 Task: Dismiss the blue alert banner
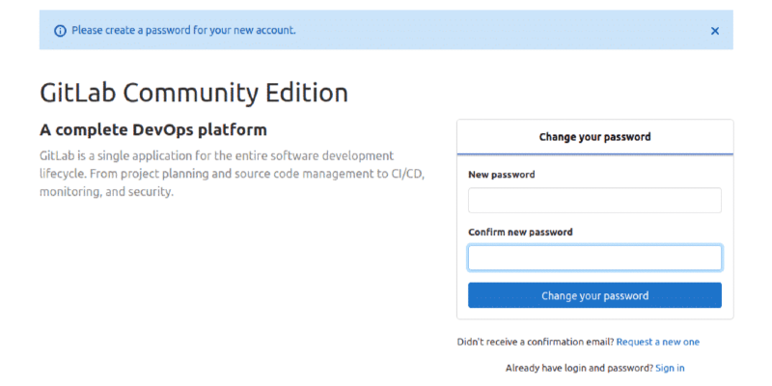coord(714,31)
